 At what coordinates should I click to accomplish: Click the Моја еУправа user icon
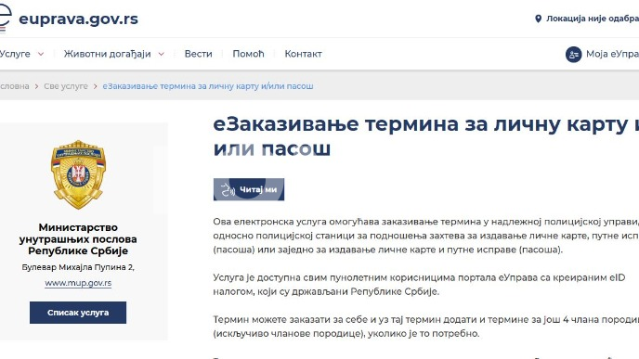point(573,54)
